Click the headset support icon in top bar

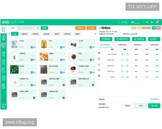147,22
